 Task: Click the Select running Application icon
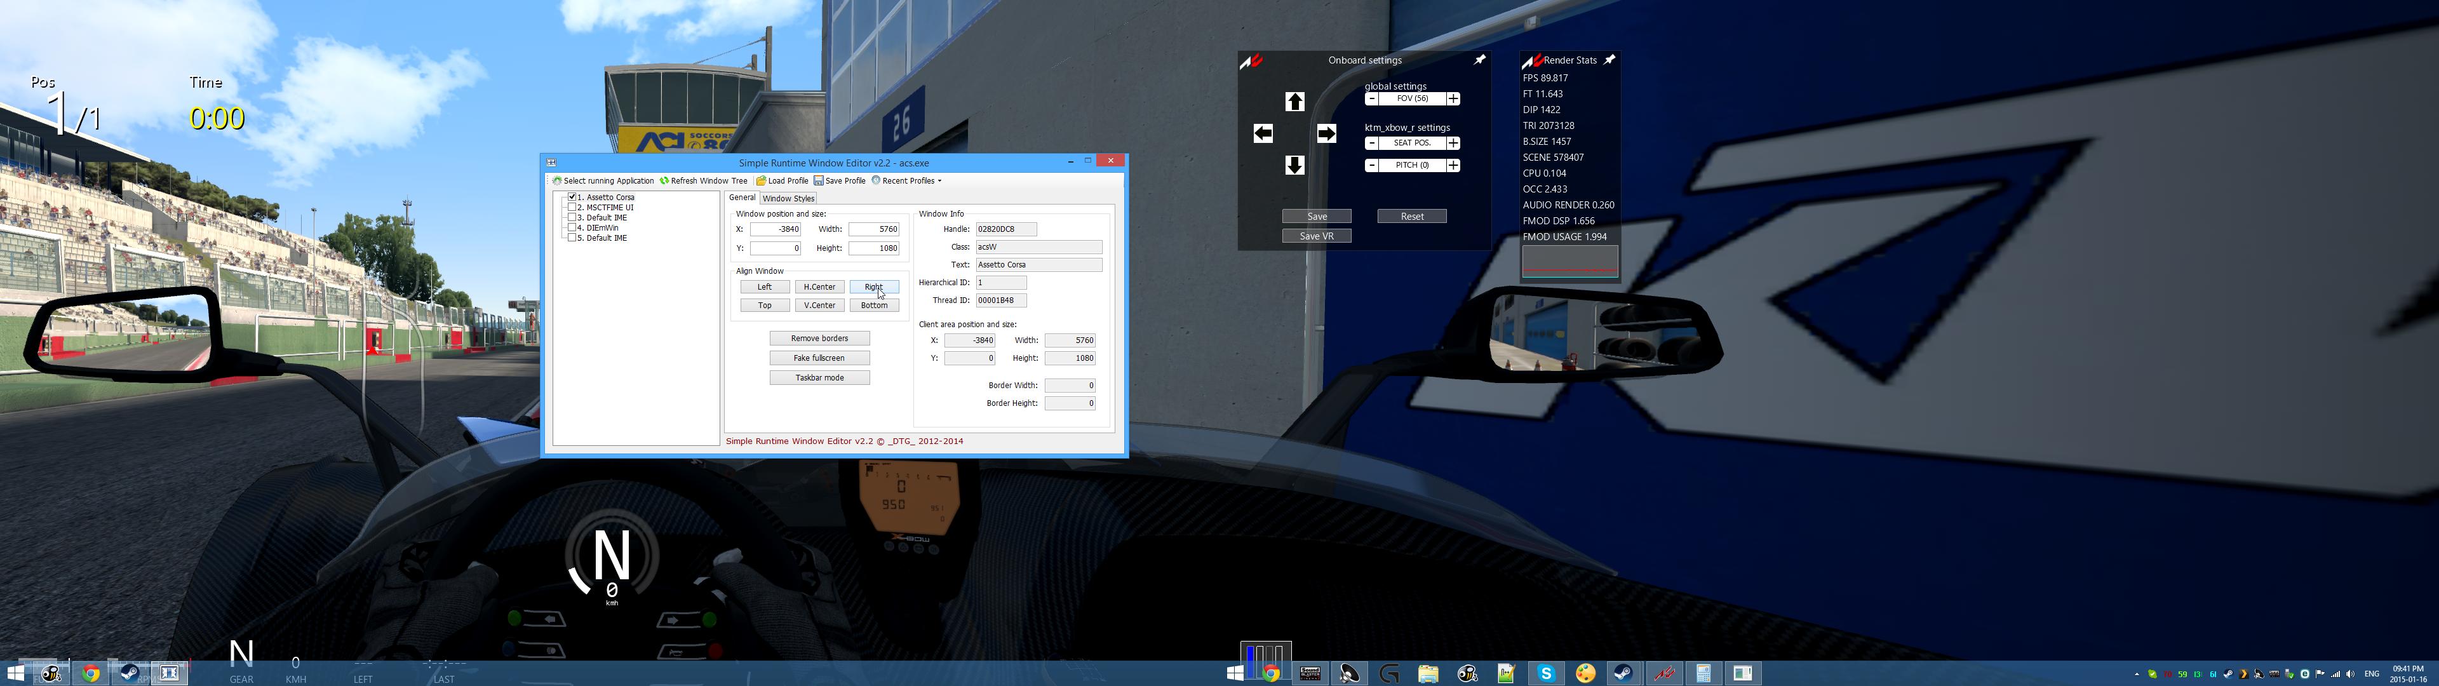click(x=557, y=181)
